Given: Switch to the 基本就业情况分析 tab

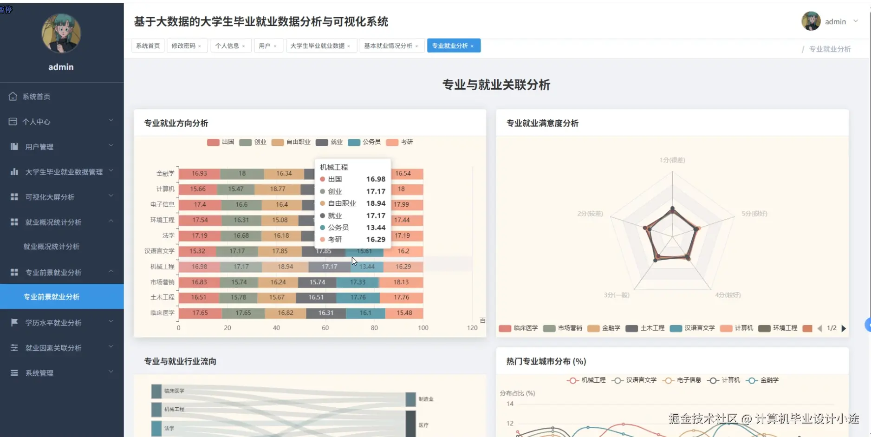Looking at the screenshot, I should click(x=388, y=46).
